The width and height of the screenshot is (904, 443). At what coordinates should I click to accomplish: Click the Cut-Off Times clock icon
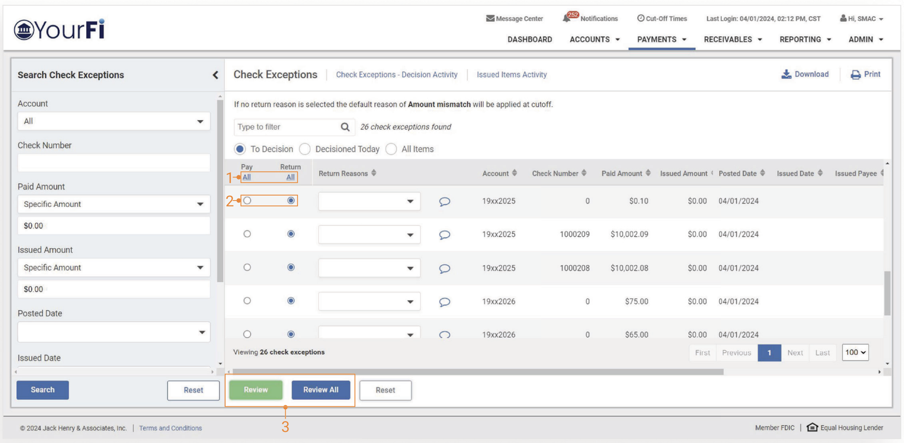641,19
